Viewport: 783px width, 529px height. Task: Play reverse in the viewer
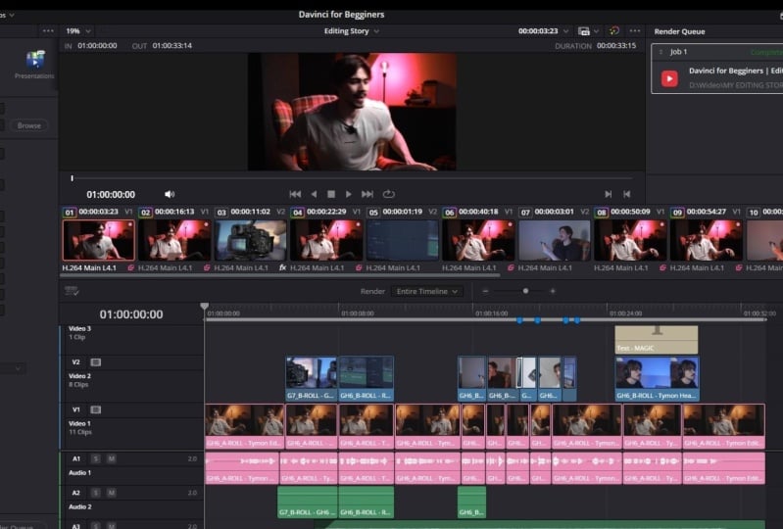pos(314,194)
